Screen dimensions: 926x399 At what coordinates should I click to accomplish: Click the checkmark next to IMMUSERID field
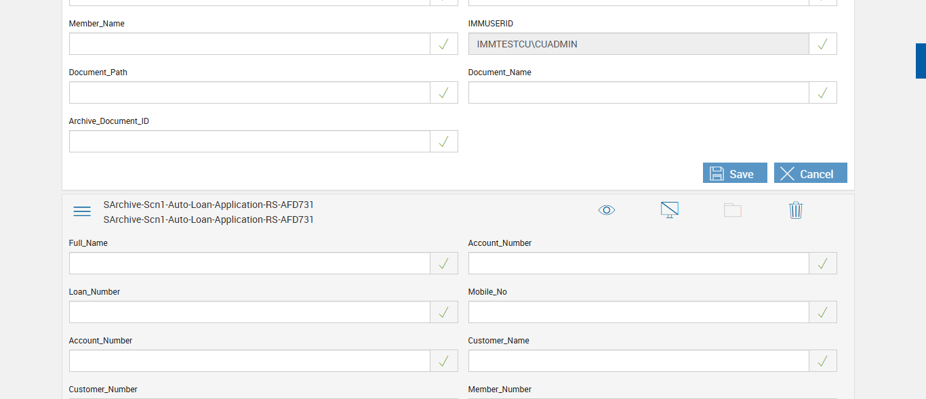point(823,44)
